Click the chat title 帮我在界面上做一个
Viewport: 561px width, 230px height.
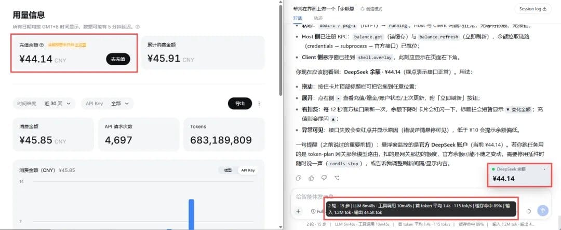click(324, 8)
